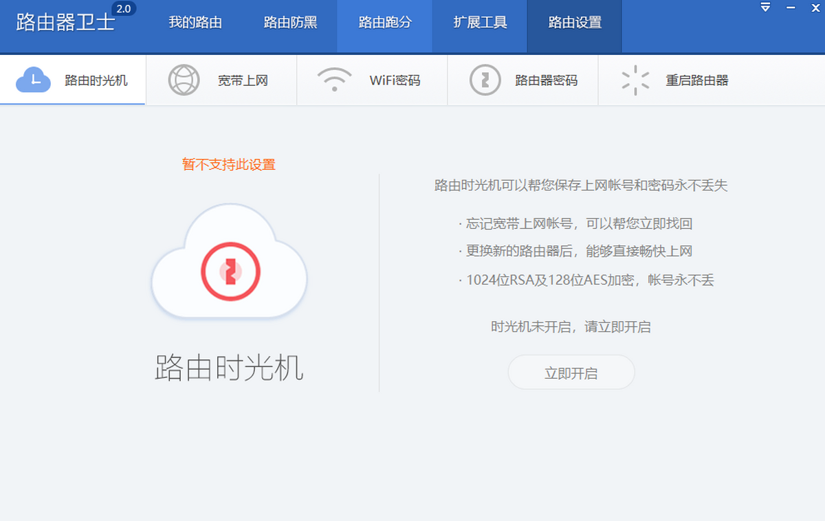Viewport: 825px width, 521px height.
Task: Open the 宽带上网 settings label
Action: click(243, 80)
